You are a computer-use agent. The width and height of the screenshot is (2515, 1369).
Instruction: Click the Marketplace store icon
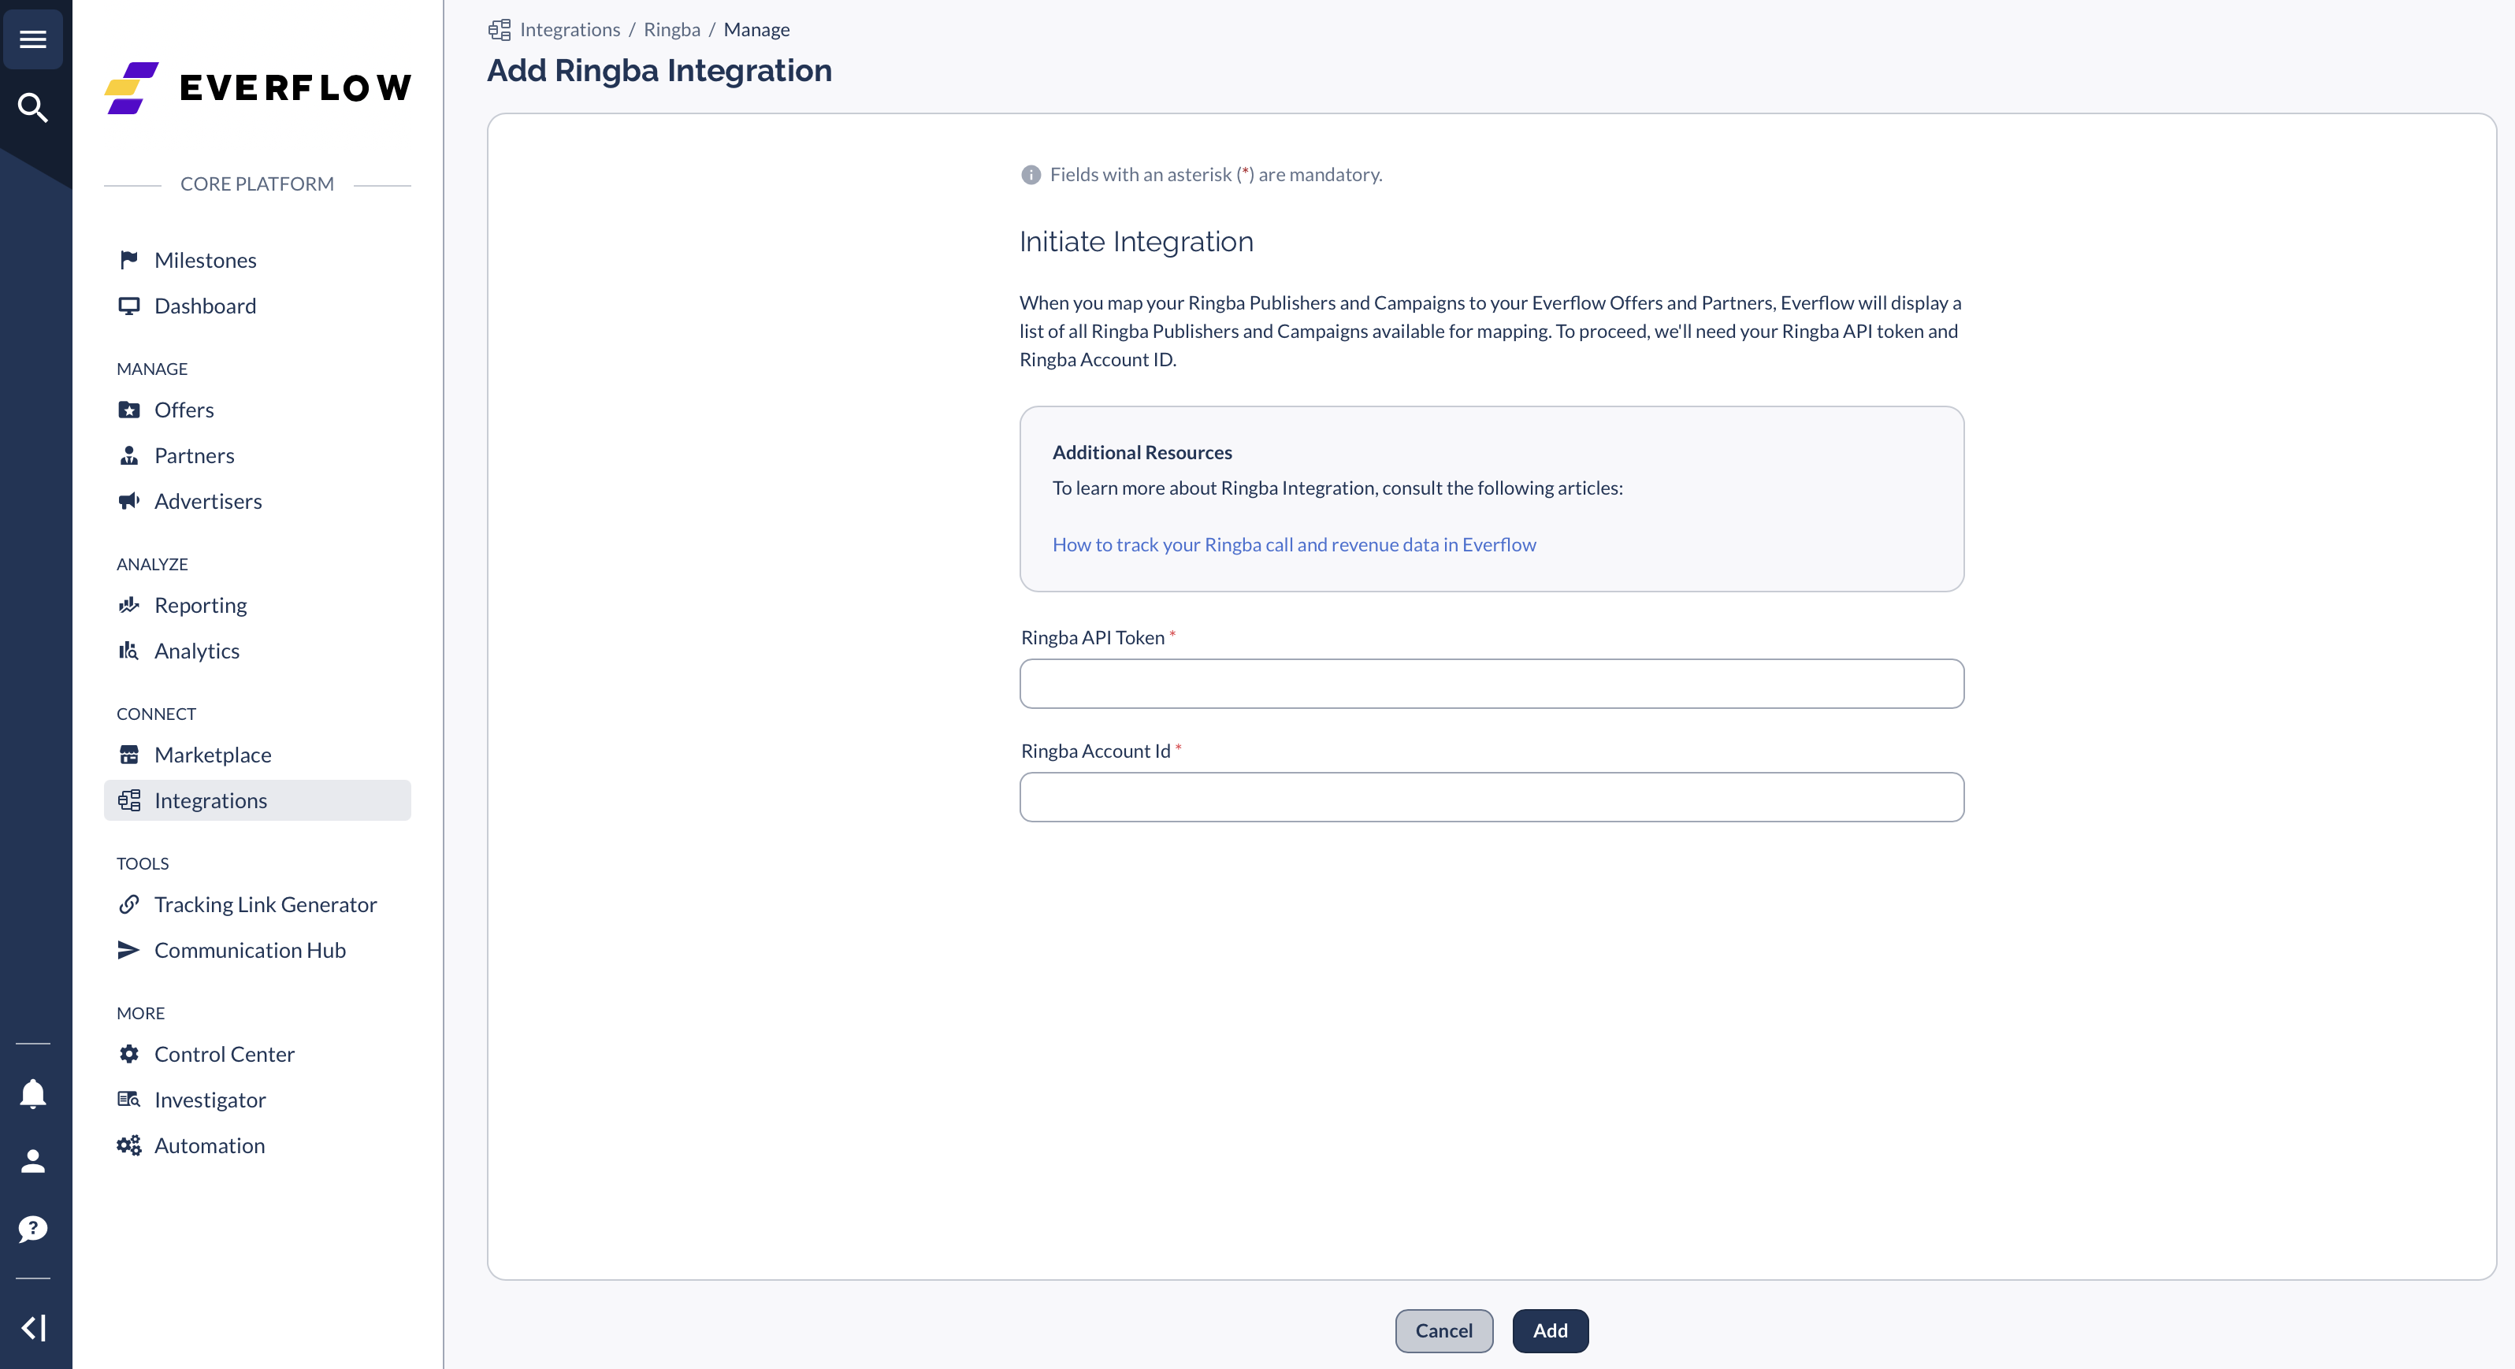pos(129,755)
